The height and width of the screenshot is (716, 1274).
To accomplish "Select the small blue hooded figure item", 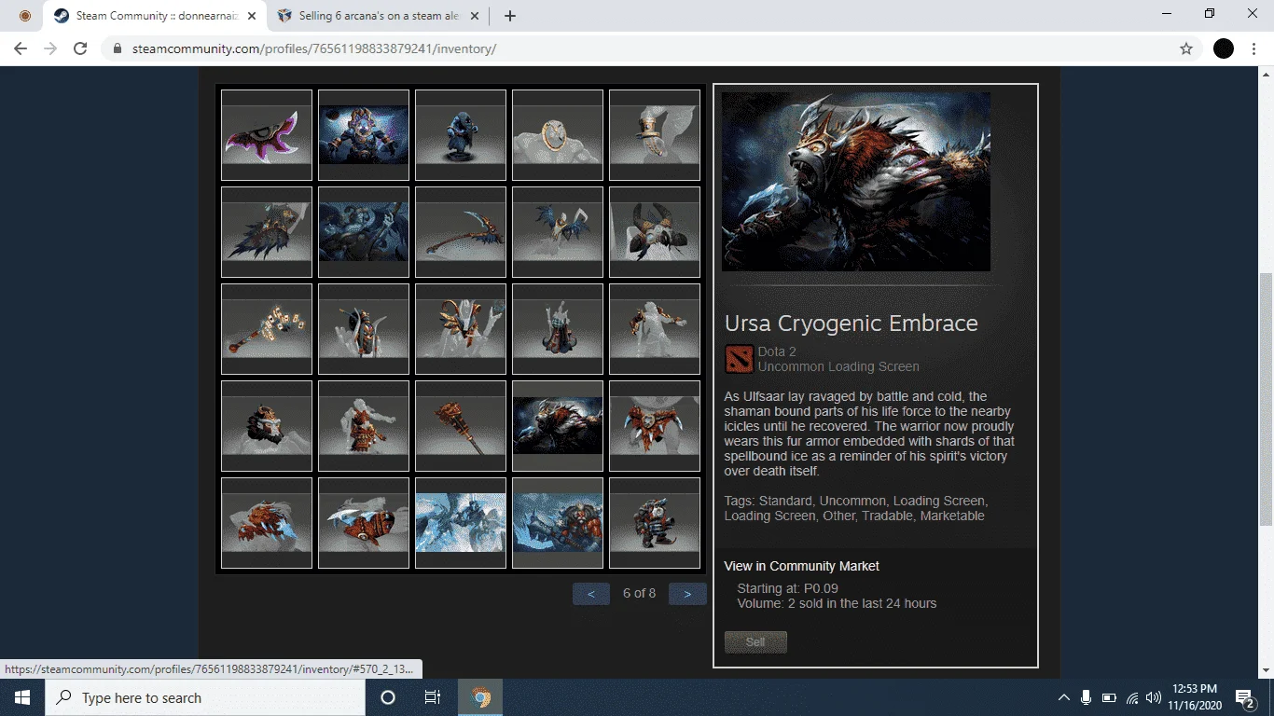I will (x=461, y=135).
